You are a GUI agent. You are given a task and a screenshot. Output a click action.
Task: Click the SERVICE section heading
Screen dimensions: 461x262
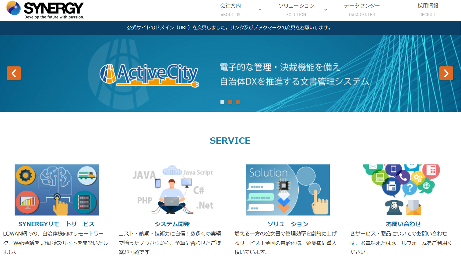[x=230, y=141]
